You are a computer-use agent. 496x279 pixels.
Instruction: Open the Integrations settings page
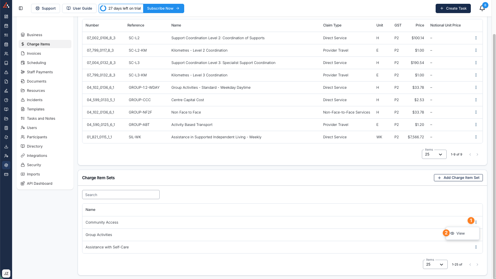coord(37,155)
